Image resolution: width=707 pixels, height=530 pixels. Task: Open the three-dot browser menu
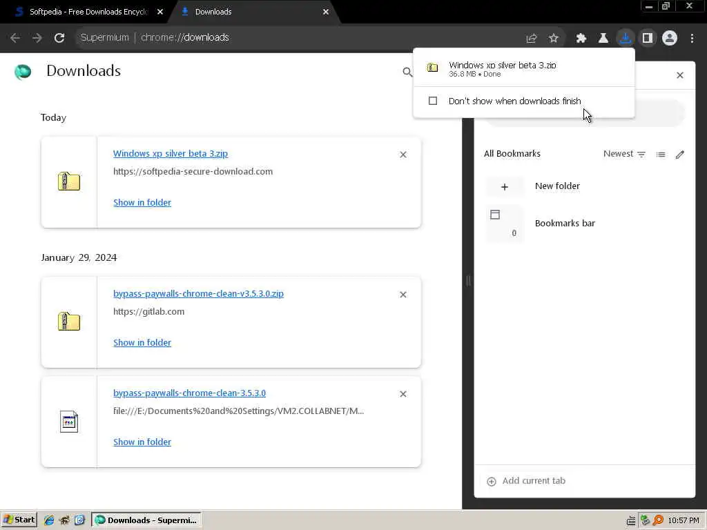[x=692, y=39]
